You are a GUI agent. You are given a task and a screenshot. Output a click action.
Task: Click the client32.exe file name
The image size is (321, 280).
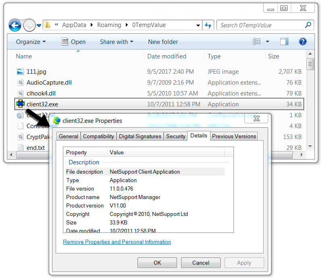[x=42, y=104]
